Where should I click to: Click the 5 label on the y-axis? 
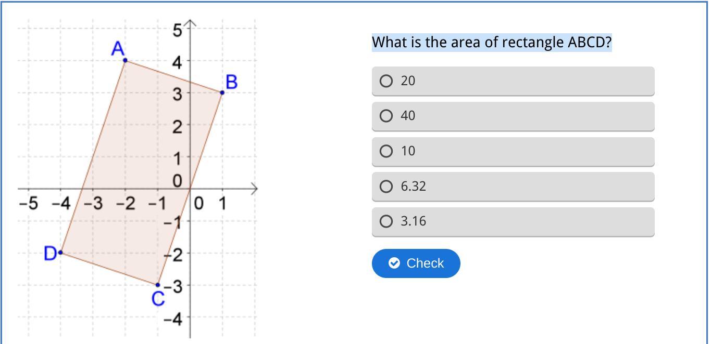(x=178, y=31)
